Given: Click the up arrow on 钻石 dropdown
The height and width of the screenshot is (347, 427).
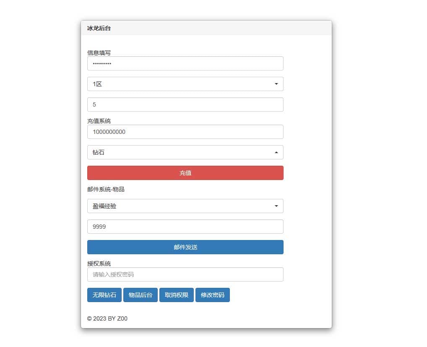Looking at the screenshot, I should [276, 152].
